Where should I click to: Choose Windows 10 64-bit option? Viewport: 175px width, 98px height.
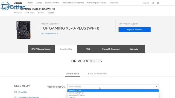click(x=113, y=95)
